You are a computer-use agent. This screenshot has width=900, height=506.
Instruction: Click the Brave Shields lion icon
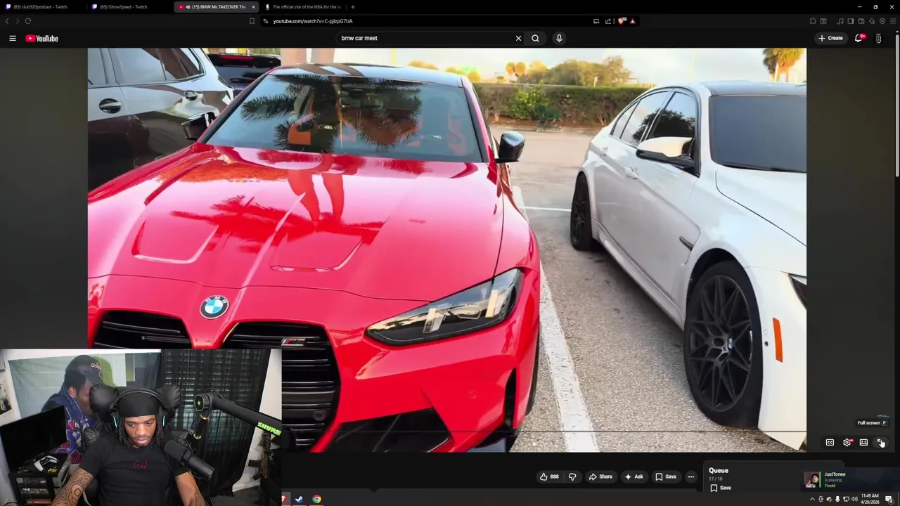pyautogui.click(x=622, y=21)
